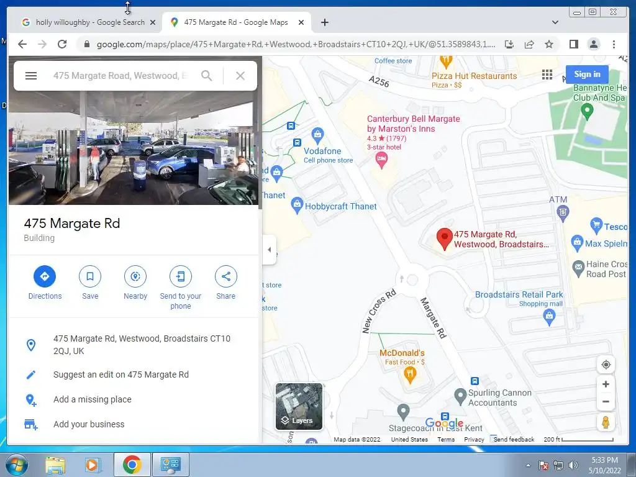The height and width of the screenshot is (477, 636).
Task: Click the address bar URL
Action: (x=296, y=44)
